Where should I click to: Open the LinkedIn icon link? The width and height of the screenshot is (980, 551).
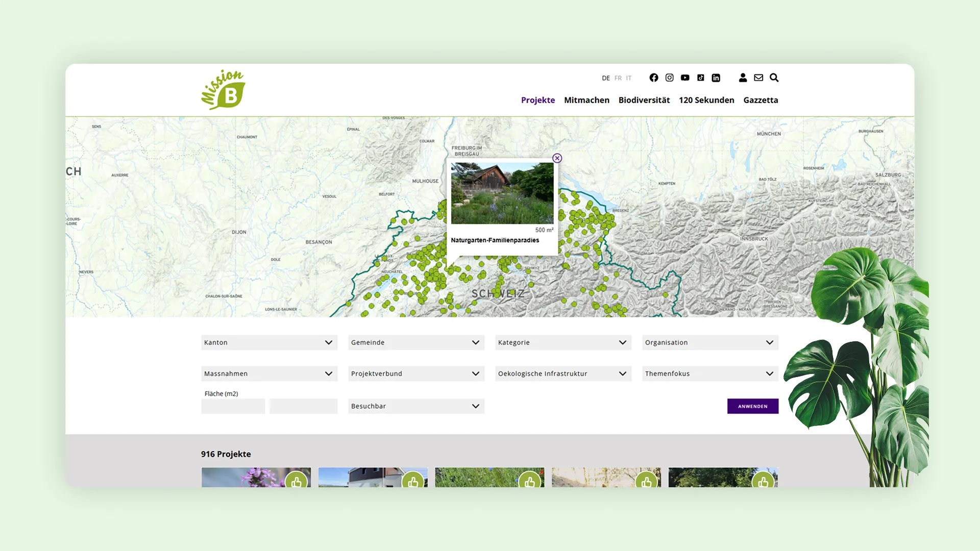tap(716, 78)
